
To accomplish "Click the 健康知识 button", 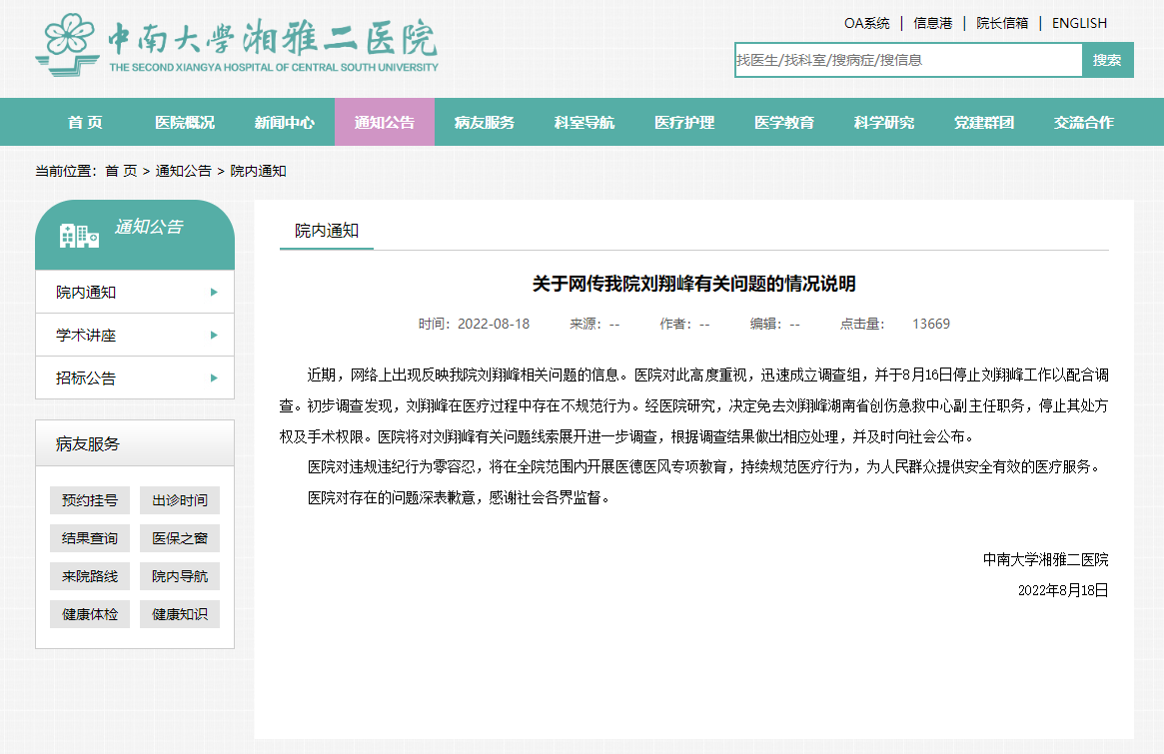I will [180, 614].
